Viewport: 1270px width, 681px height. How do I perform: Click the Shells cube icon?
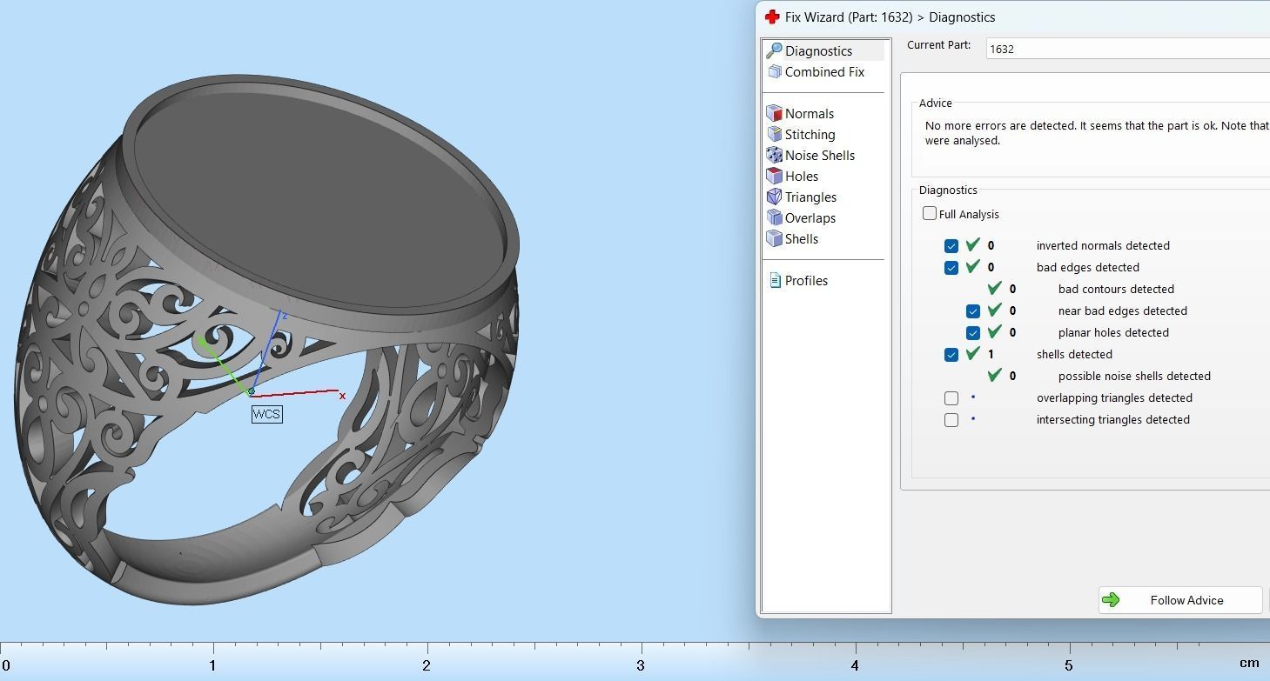tap(774, 238)
